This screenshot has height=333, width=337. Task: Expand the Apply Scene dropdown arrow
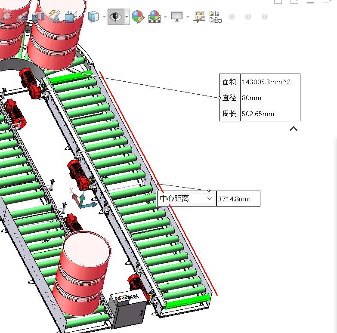click(165, 17)
